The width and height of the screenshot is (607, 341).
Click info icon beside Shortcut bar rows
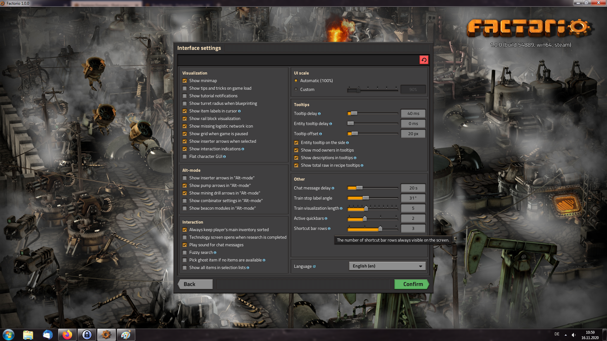coord(329,229)
